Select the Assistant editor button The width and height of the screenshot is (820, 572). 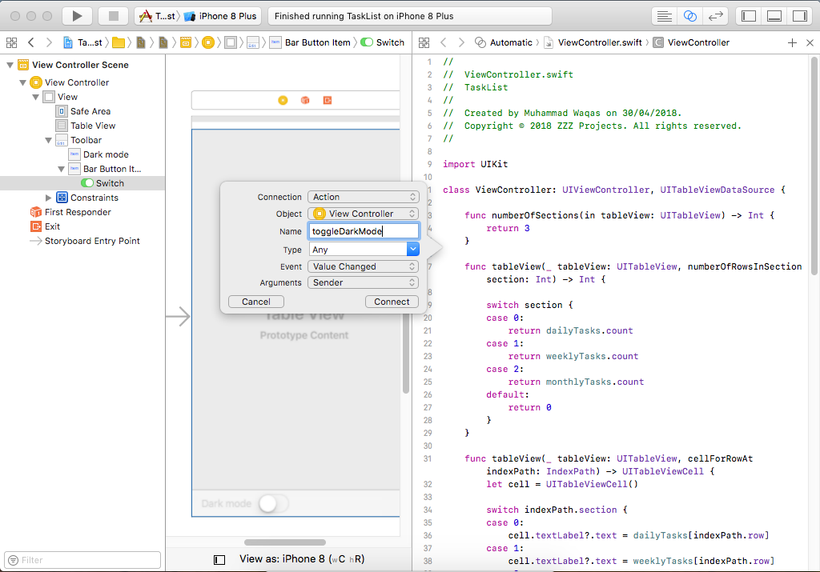[689, 16]
